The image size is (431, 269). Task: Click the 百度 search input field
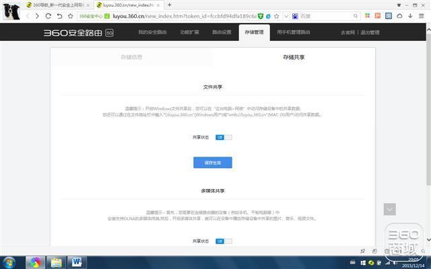pos(325,16)
